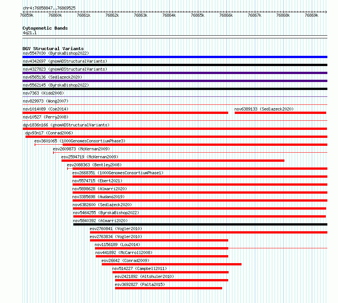The height and width of the screenshot is (303, 338).
Task: Click the red esv2763834 variant bar
Action: tap(159, 240)
